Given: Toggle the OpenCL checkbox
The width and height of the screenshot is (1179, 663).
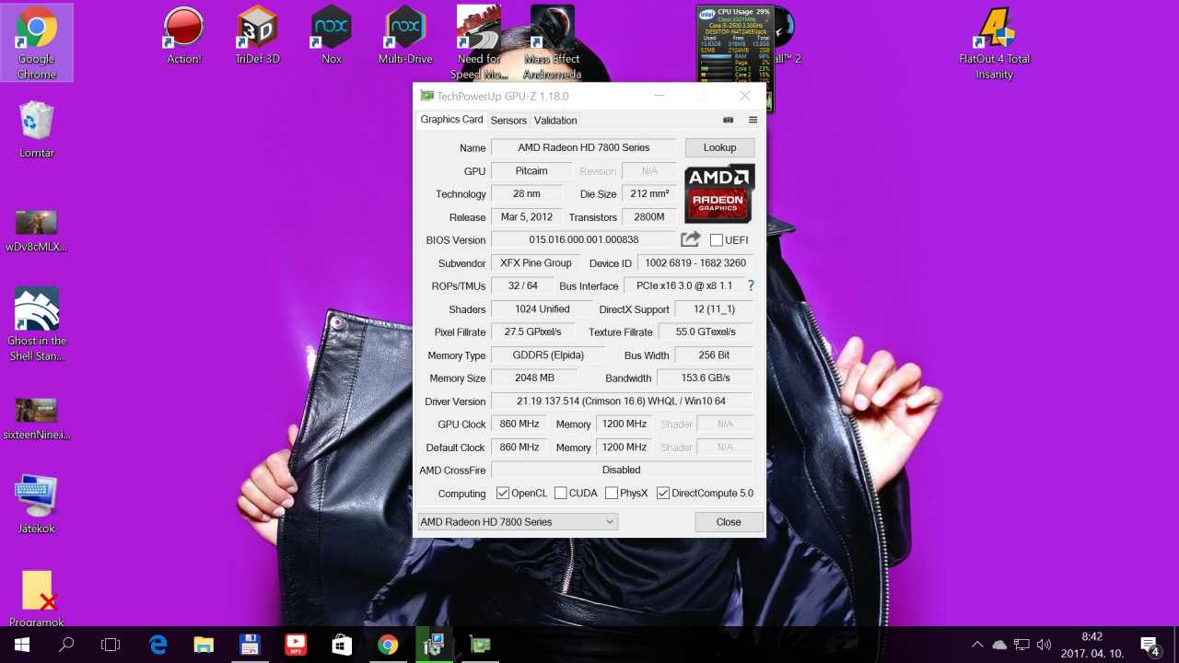Looking at the screenshot, I should 503,494.
